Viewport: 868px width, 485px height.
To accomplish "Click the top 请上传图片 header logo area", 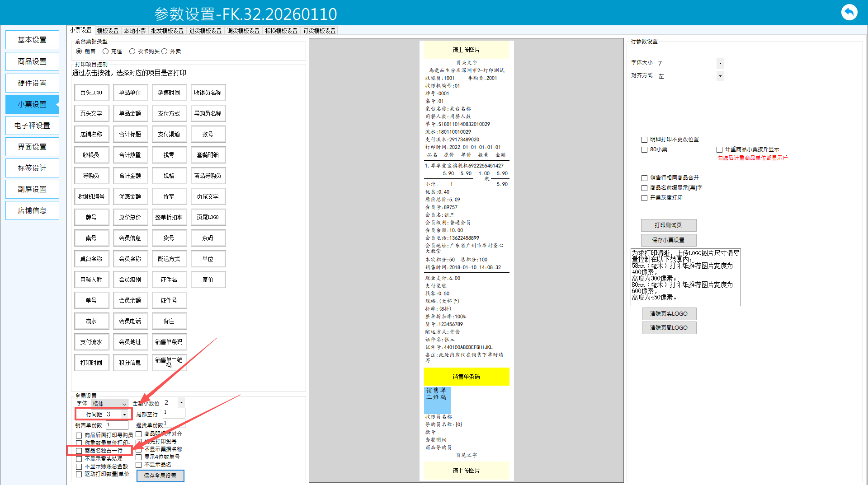I will [x=466, y=50].
